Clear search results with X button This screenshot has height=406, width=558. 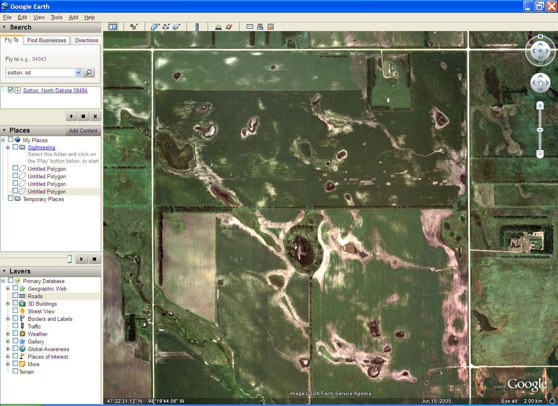click(95, 116)
